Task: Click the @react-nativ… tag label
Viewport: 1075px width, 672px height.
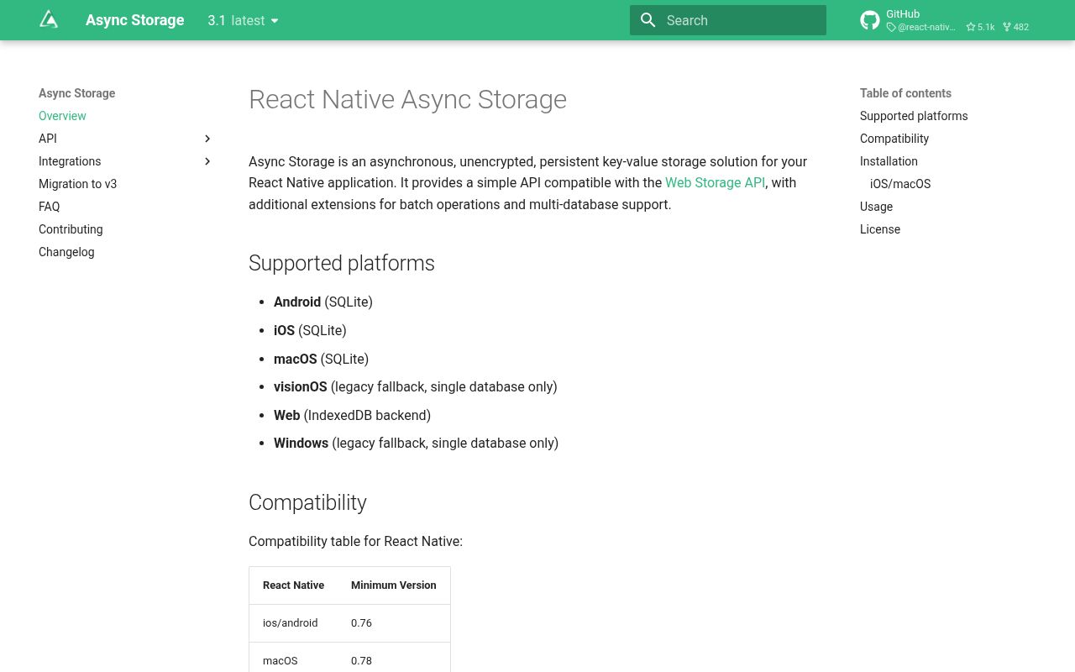Action: pyautogui.click(x=921, y=27)
